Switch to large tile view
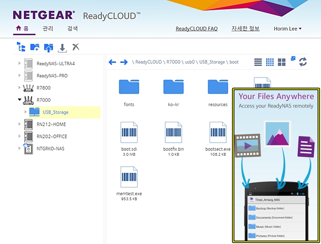This screenshot has width=321, height=244. coord(282,62)
